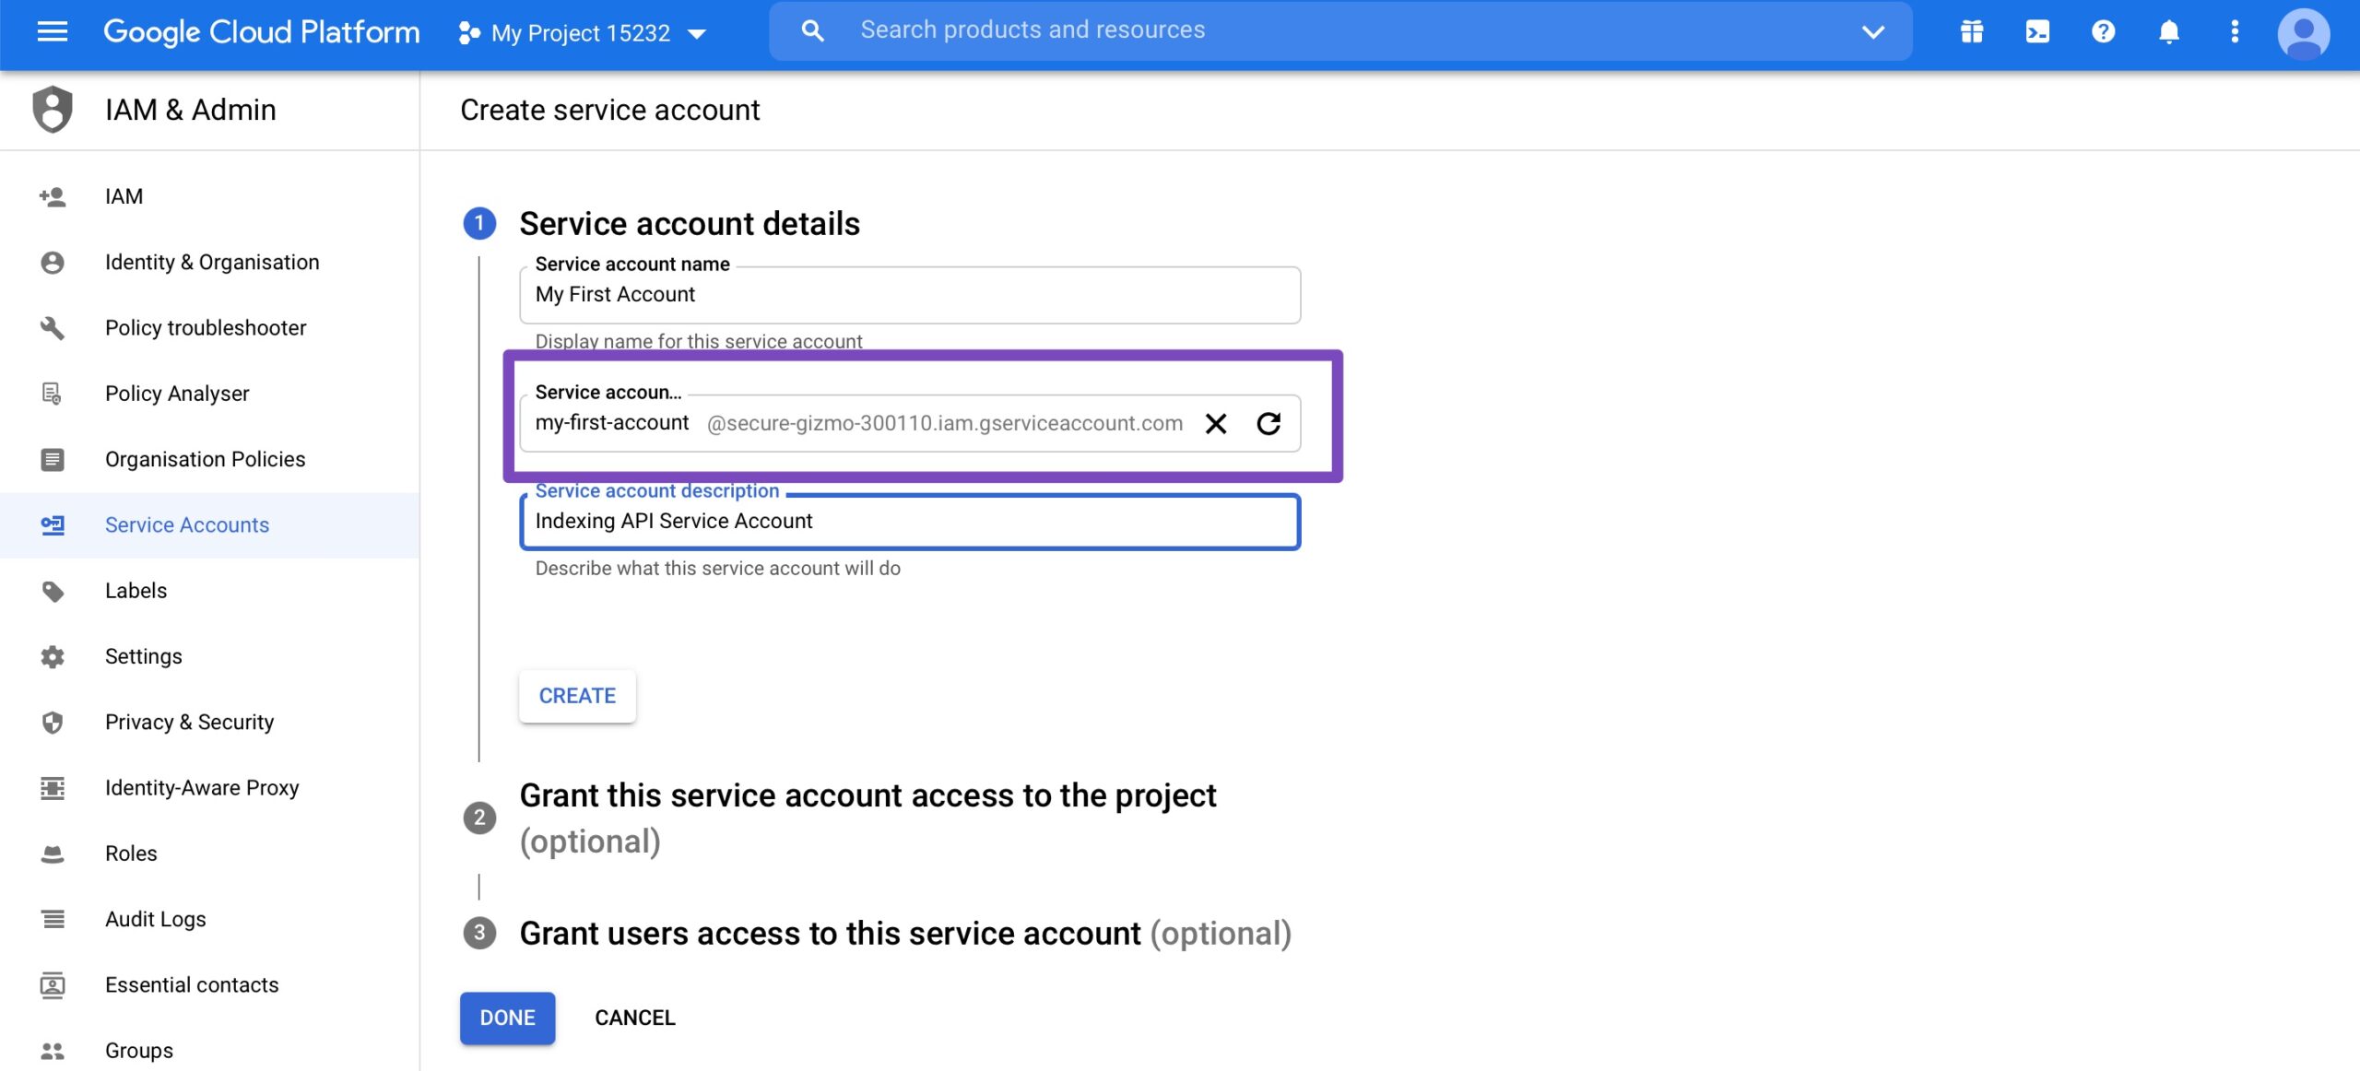Click the user account avatar

(x=2303, y=33)
